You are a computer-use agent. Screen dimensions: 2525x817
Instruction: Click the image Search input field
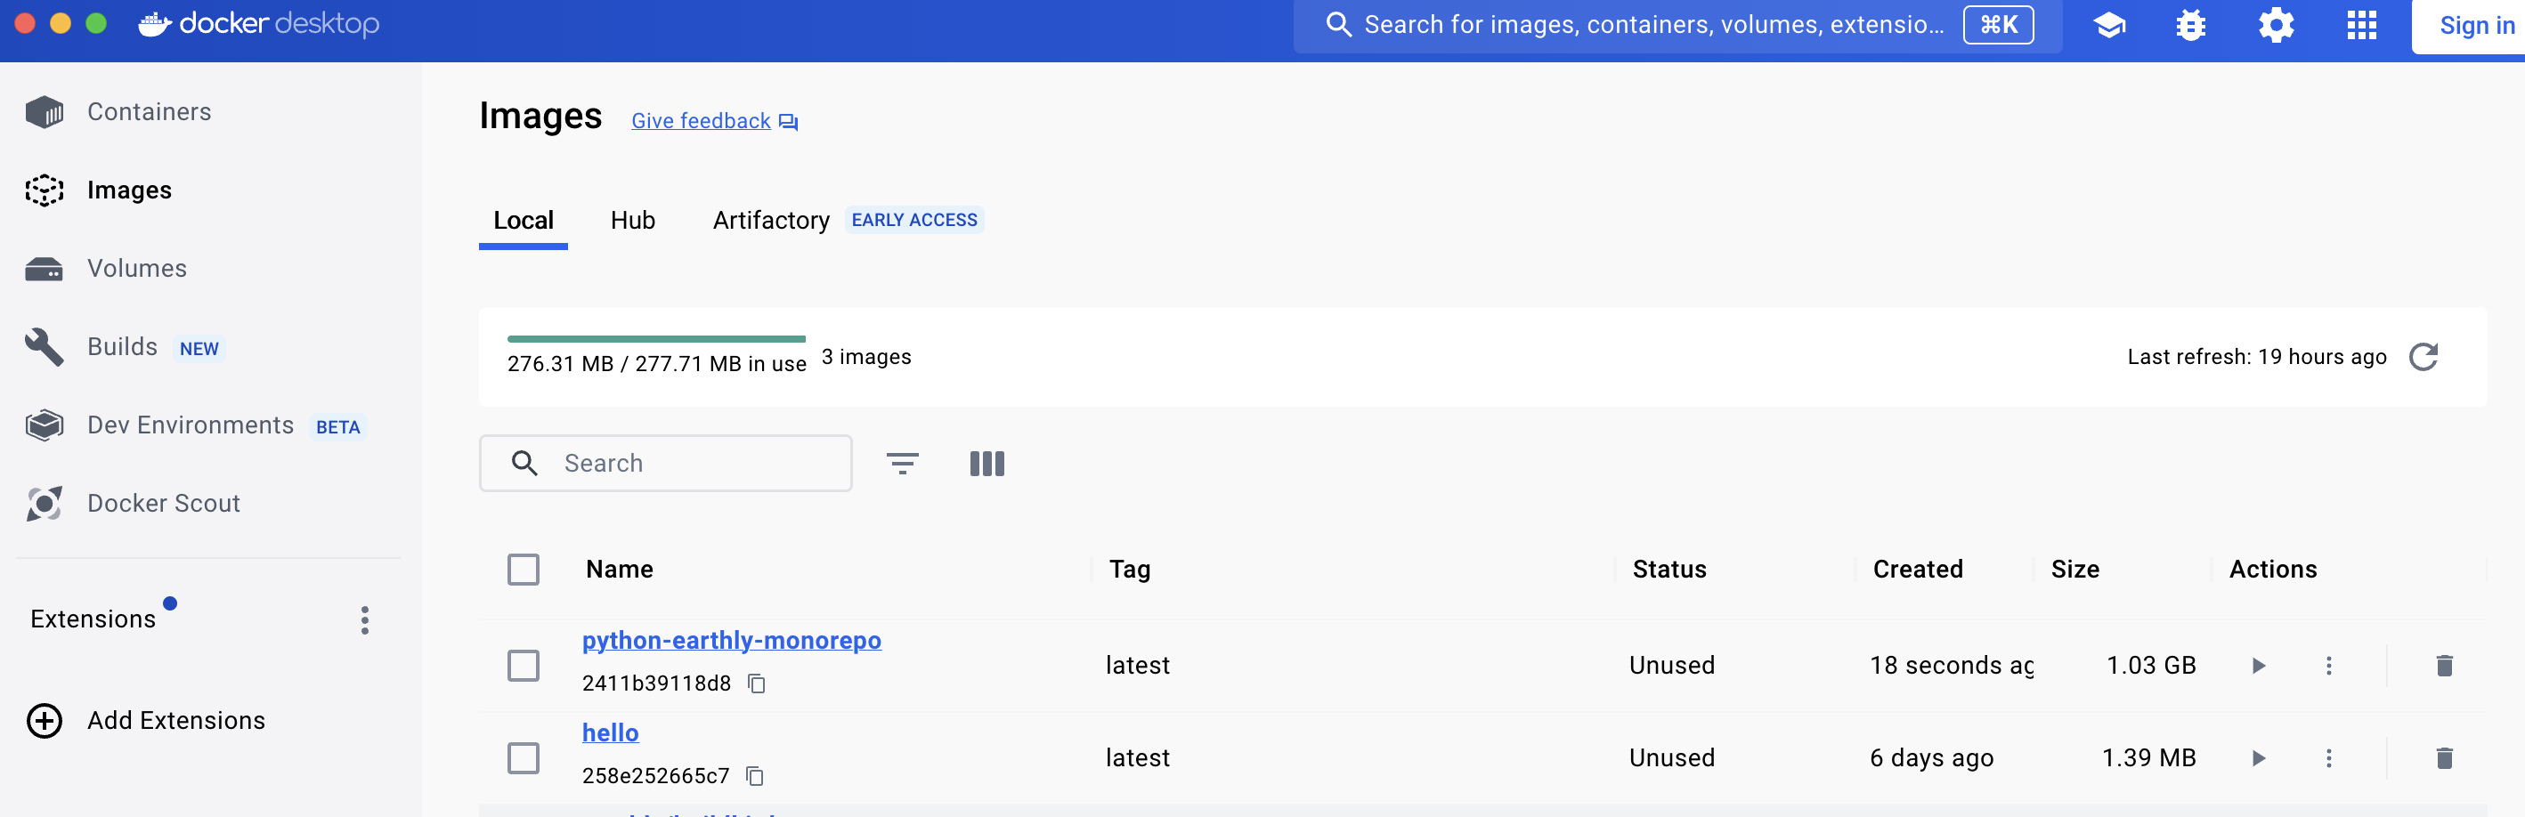(x=686, y=464)
